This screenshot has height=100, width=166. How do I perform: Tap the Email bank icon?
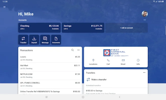pos(123,62)
